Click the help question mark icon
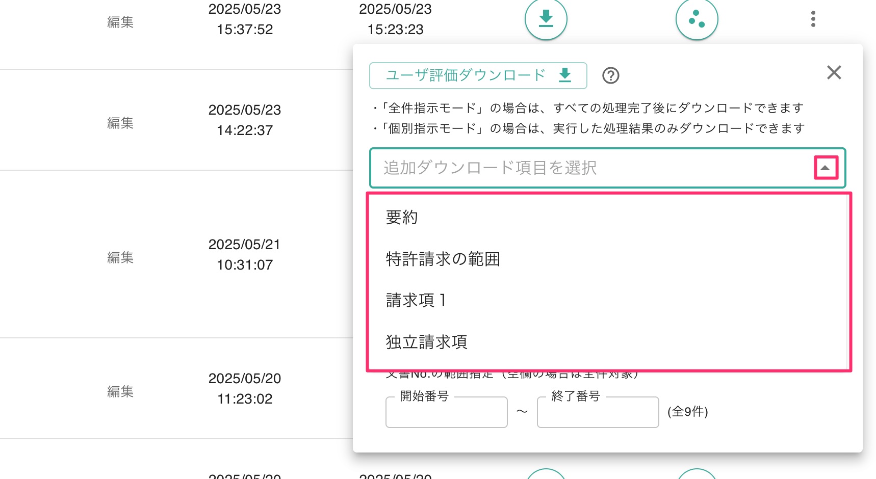Viewport: 876px width, 479px height. coord(611,75)
